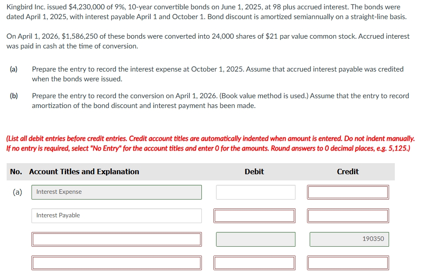This screenshot has height=276, width=425.
Task: Click the credit amount field beside Interest Expense
Action: pos(348,192)
